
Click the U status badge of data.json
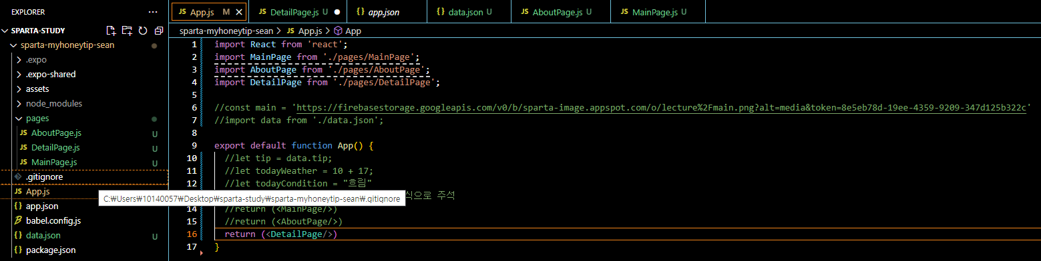[155, 236]
